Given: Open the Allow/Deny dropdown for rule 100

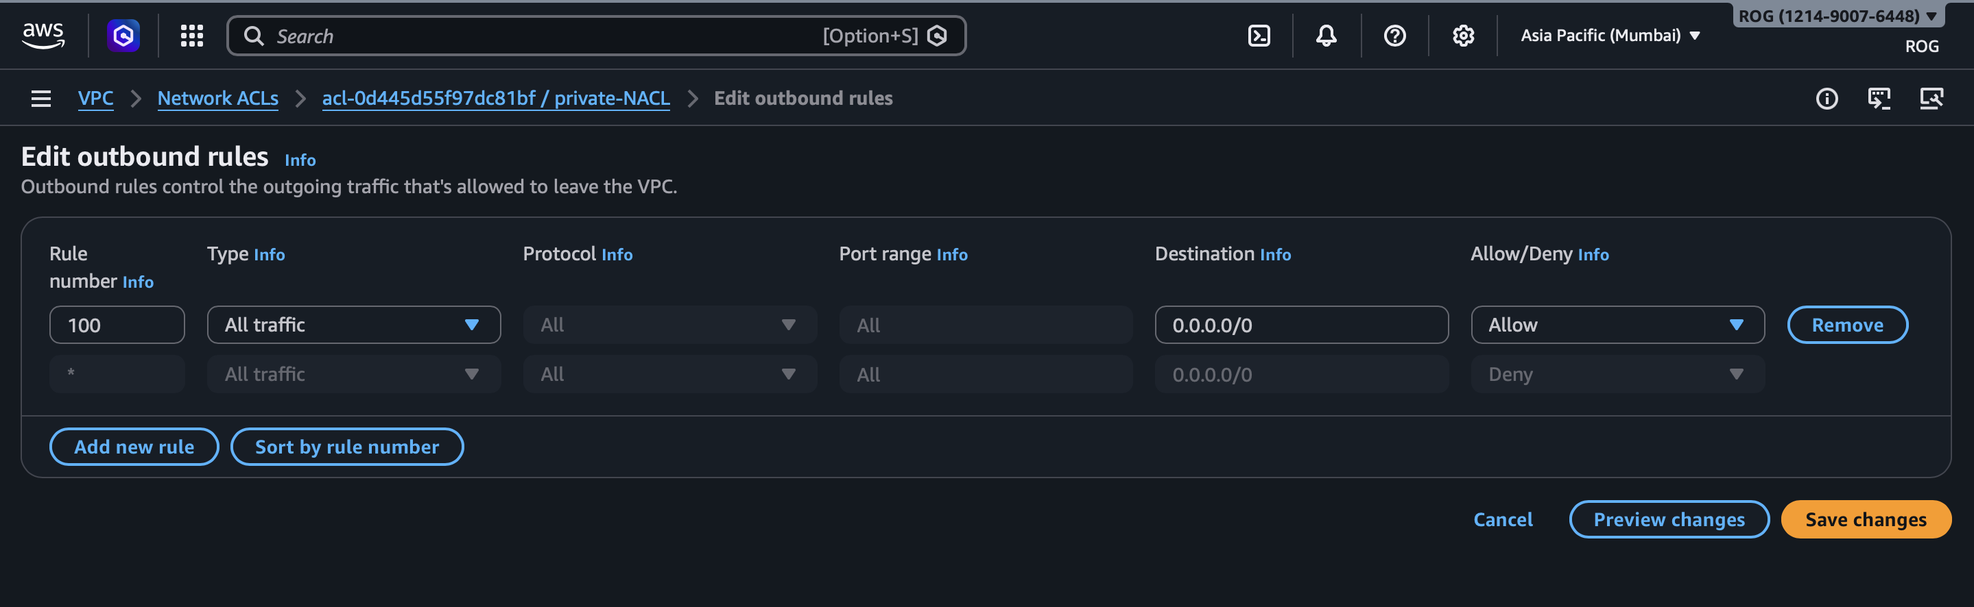Looking at the screenshot, I should click(x=1617, y=325).
